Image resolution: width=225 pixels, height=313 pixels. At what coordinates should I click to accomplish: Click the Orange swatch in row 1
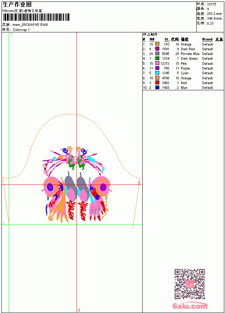tap(157, 44)
